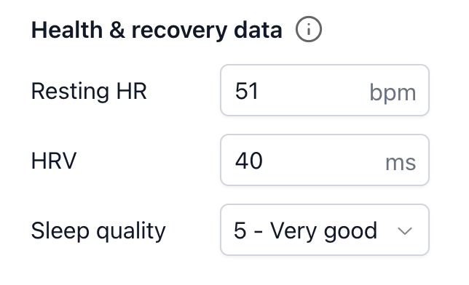Open the Sleep quality dropdown
Image resolution: width=469 pixels, height=285 pixels.
[325, 230]
